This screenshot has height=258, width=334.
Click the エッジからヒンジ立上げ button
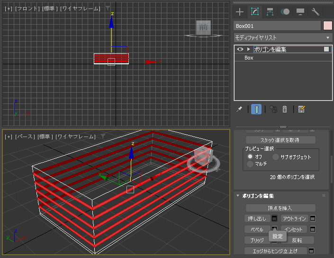(276, 251)
